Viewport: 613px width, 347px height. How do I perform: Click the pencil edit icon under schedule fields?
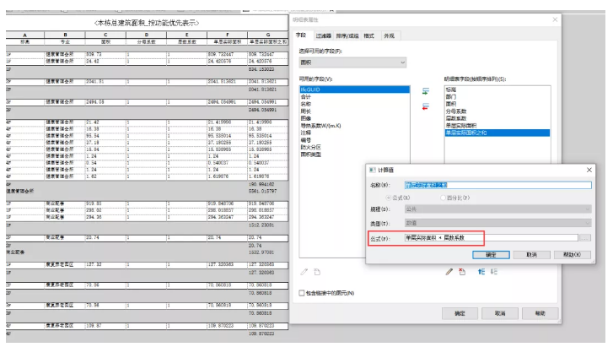coord(449,271)
